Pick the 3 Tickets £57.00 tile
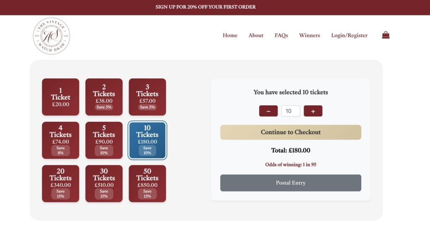The height and width of the screenshot is (237, 430). (147, 97)
